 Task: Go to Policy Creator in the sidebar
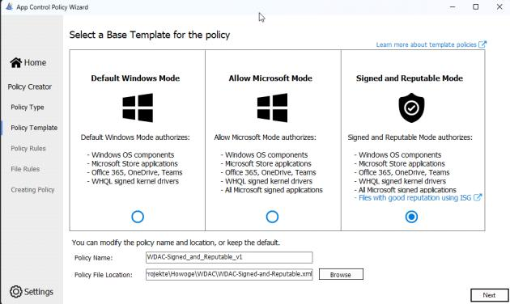[30, 87]
